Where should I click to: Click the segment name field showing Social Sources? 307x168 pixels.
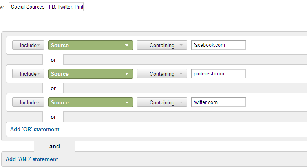pyautogui.click(x=46, y=7)
